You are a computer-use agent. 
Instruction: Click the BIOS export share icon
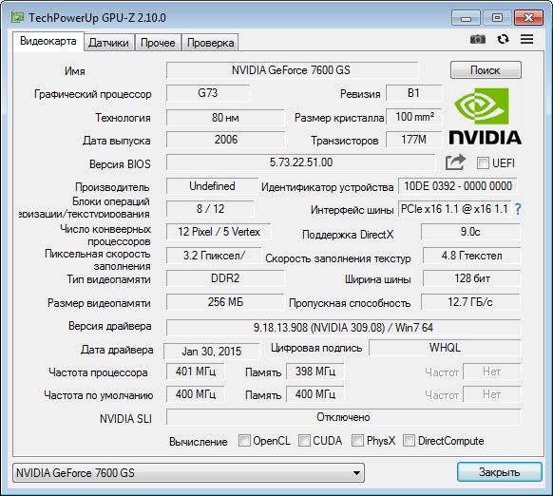(x=455, y=162)
